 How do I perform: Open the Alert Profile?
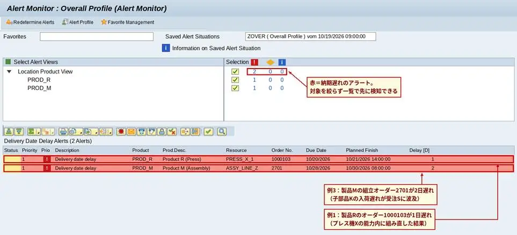tap(78, 22)
